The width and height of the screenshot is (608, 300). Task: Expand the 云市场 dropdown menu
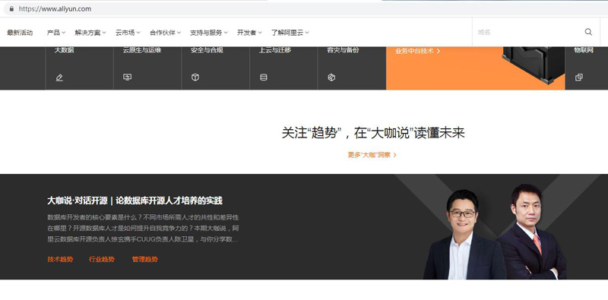[x=128, y=33]
